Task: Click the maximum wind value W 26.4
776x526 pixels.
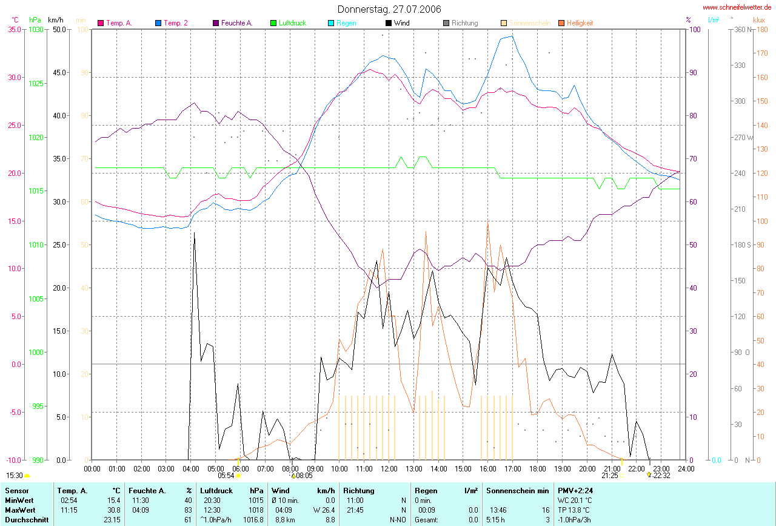Action: pos(323,510)
